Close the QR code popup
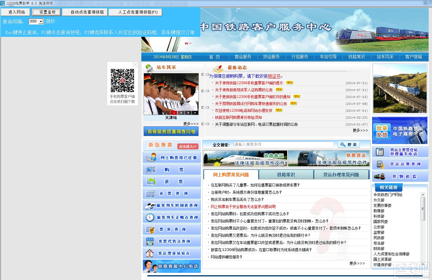Screen dimensions: 432x280 click(x=135, y=65)
